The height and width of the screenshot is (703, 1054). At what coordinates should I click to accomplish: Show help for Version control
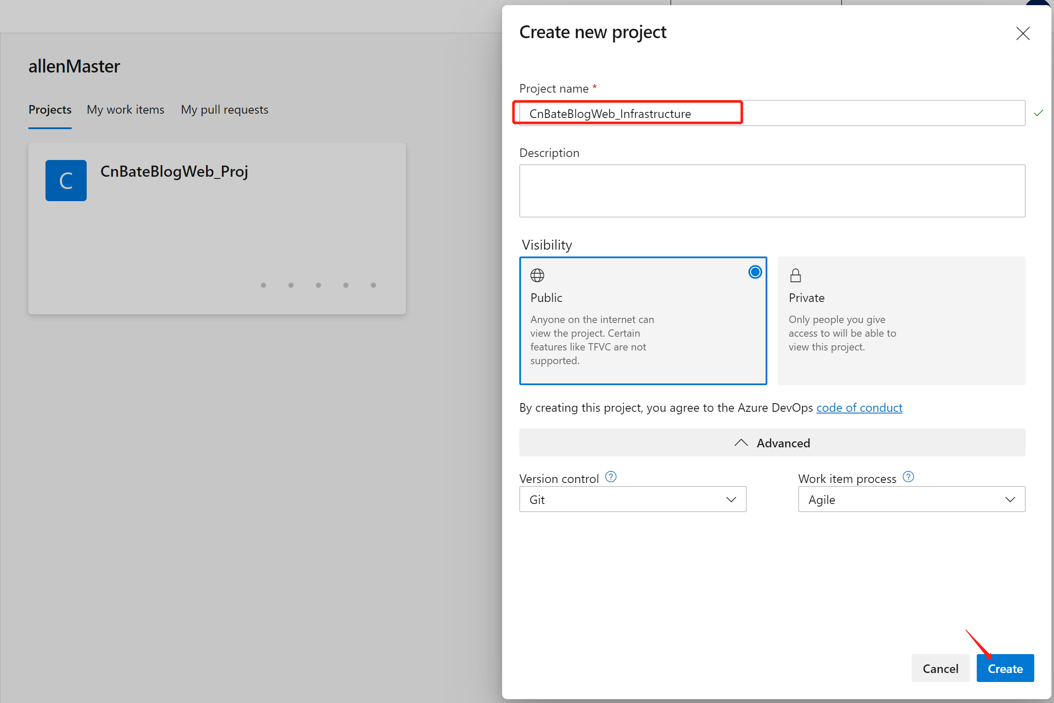pyautogui.click(x=611, y=477)
